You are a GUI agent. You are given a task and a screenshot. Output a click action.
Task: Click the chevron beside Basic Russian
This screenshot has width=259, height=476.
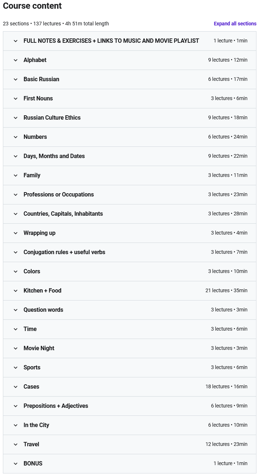point(16,79)
